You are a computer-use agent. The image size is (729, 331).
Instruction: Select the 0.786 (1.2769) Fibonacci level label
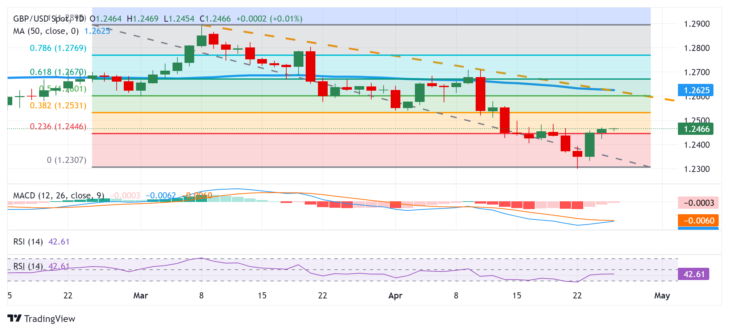[58, 48]
